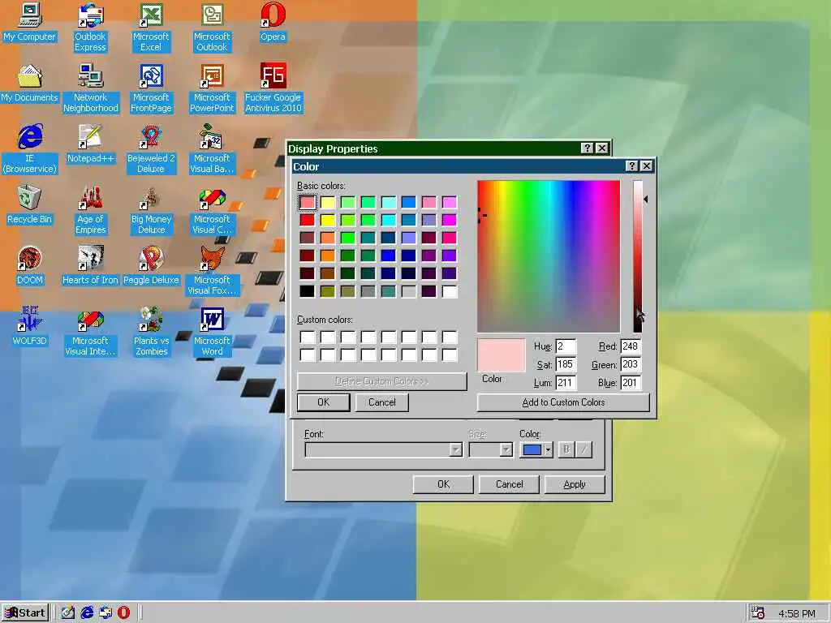The width and height of the screenshot is (831, 623).
Task: Click the Hue input field
Action: 566,346
